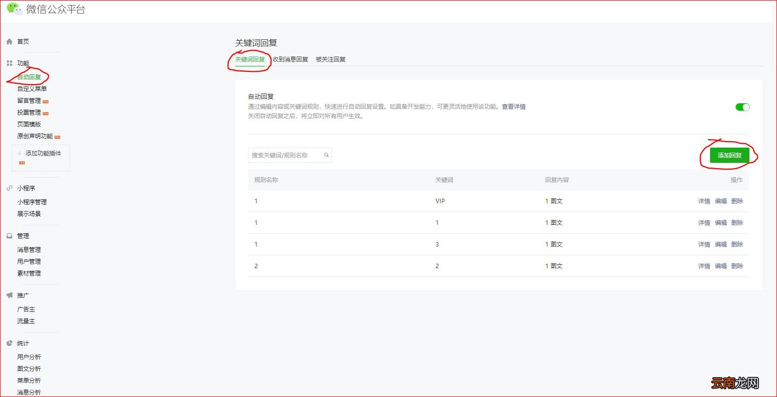Open 消息分析 in the sidebar
The width and height of the screenshot is (777, 397).
point(29,393)
